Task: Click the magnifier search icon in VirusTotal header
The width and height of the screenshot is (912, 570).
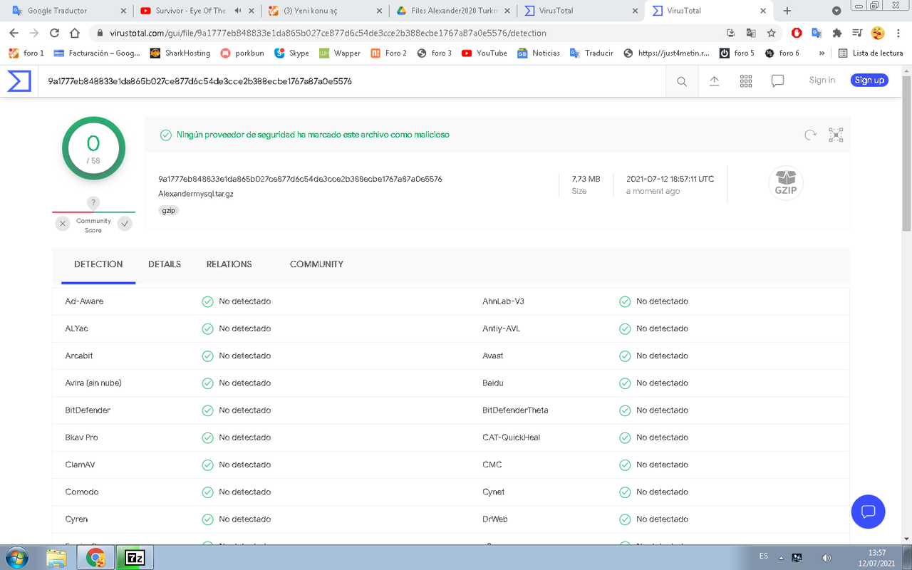Action: pos(682,81)
